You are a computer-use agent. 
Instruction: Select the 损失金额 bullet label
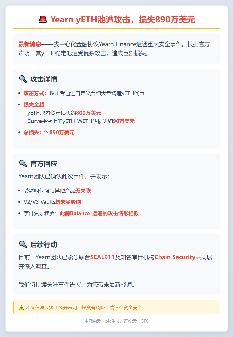coord(35,105)
